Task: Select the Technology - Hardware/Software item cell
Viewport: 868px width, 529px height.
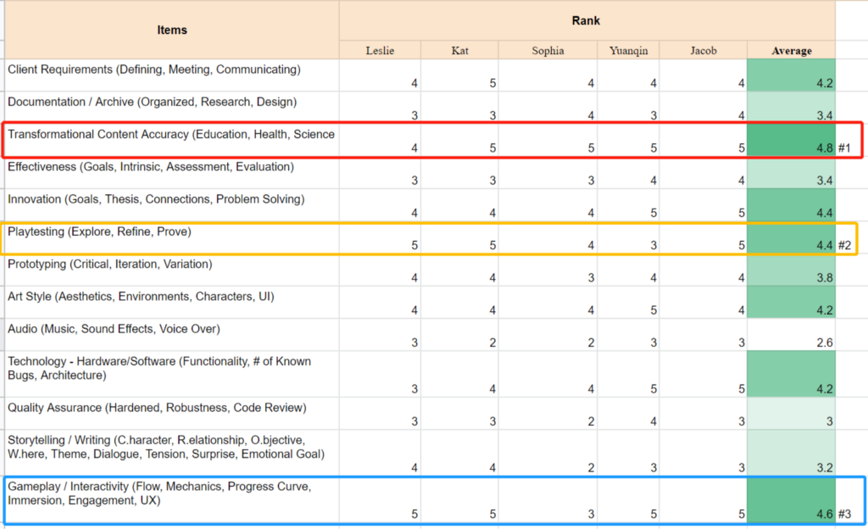Action: point(171,374)
